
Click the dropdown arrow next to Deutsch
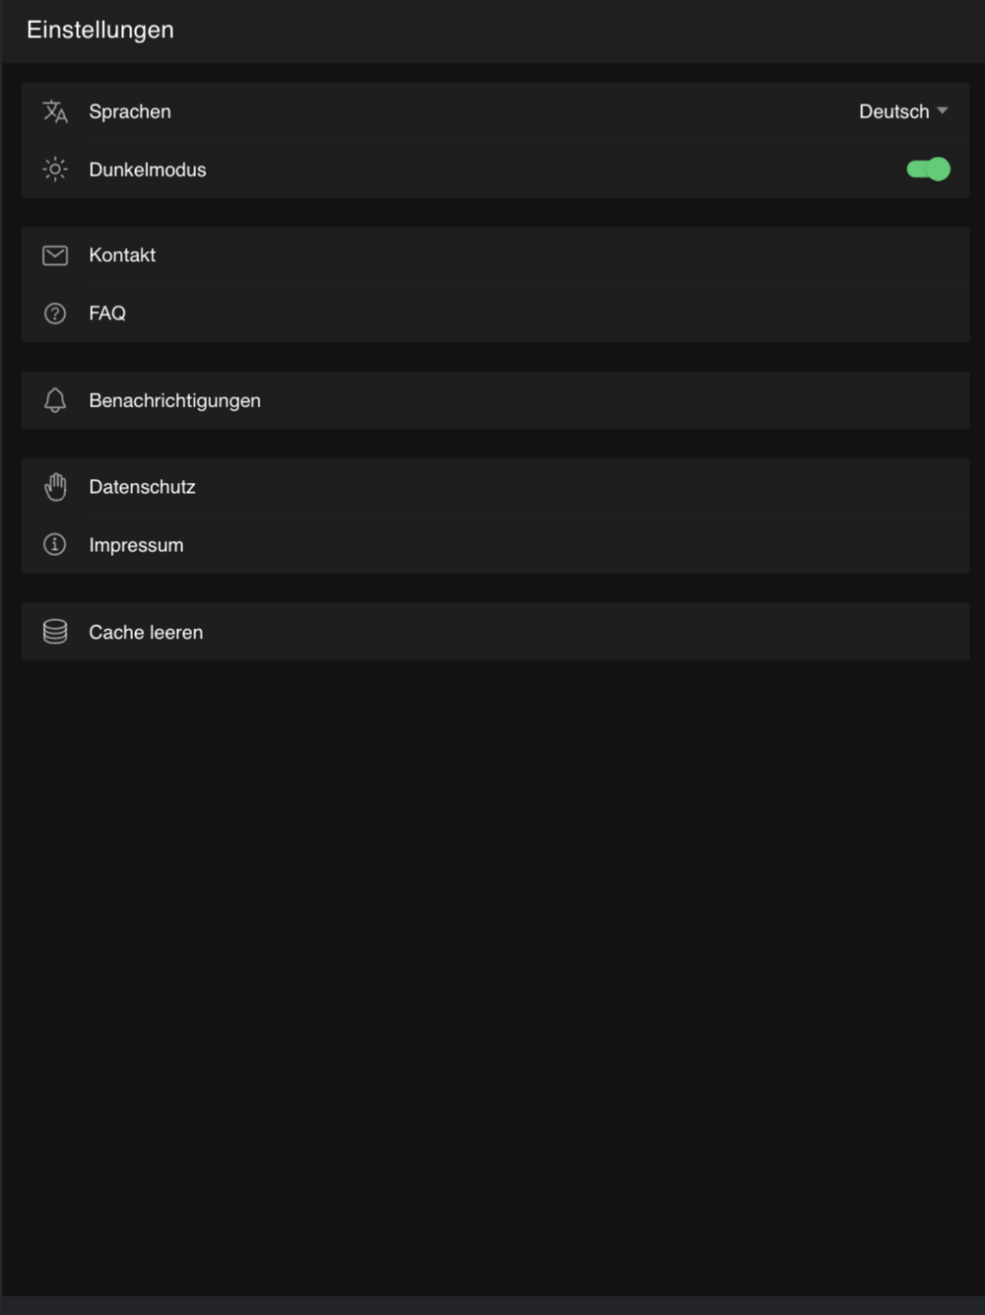point(943,111)
